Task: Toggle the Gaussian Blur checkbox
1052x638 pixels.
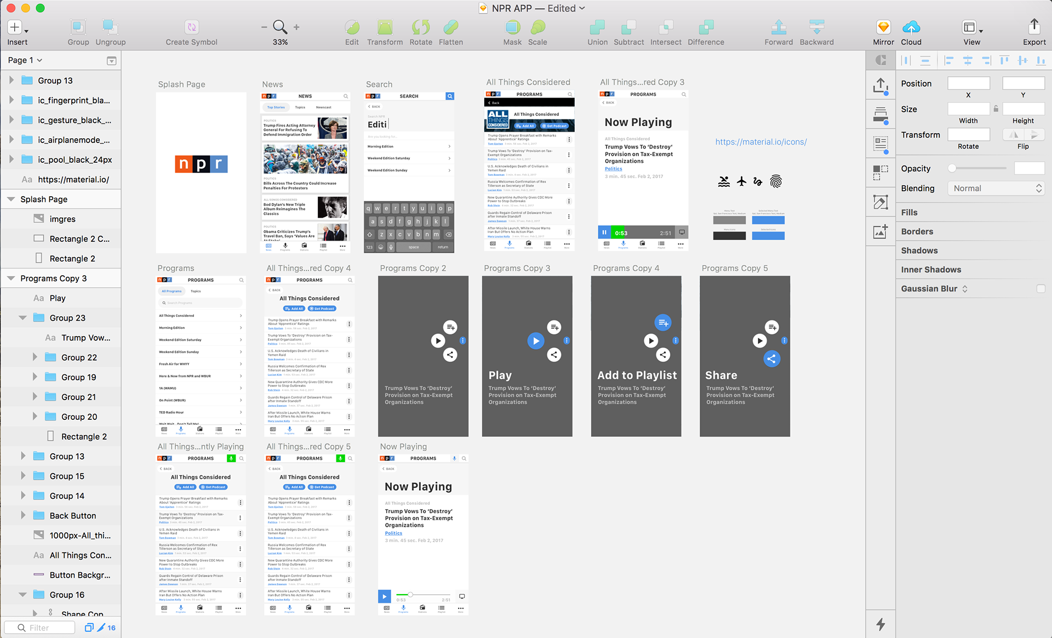Action: [x=1040, y=289]
